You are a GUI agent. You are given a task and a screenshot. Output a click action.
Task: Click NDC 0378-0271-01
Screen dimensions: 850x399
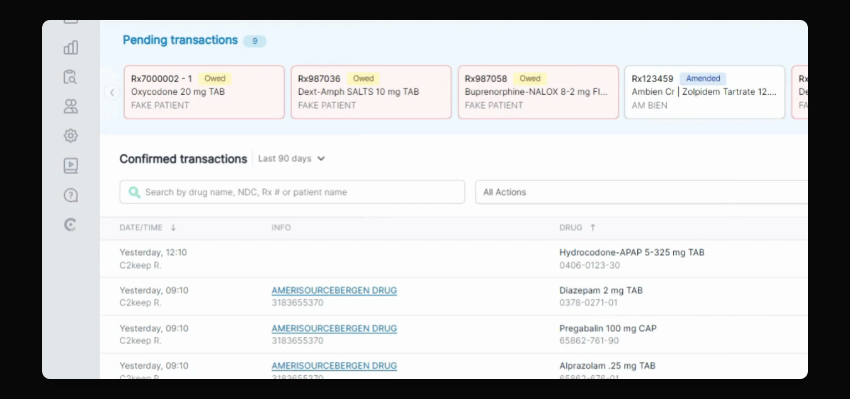coord(589,303)
